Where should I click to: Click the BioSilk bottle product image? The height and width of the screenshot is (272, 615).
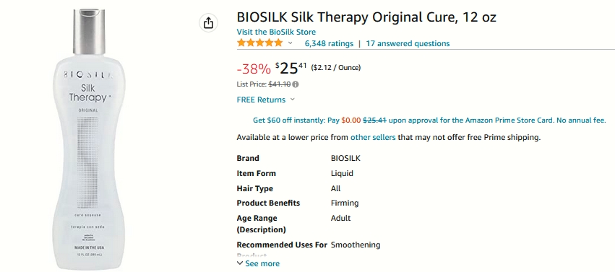(x=89, y=139)
